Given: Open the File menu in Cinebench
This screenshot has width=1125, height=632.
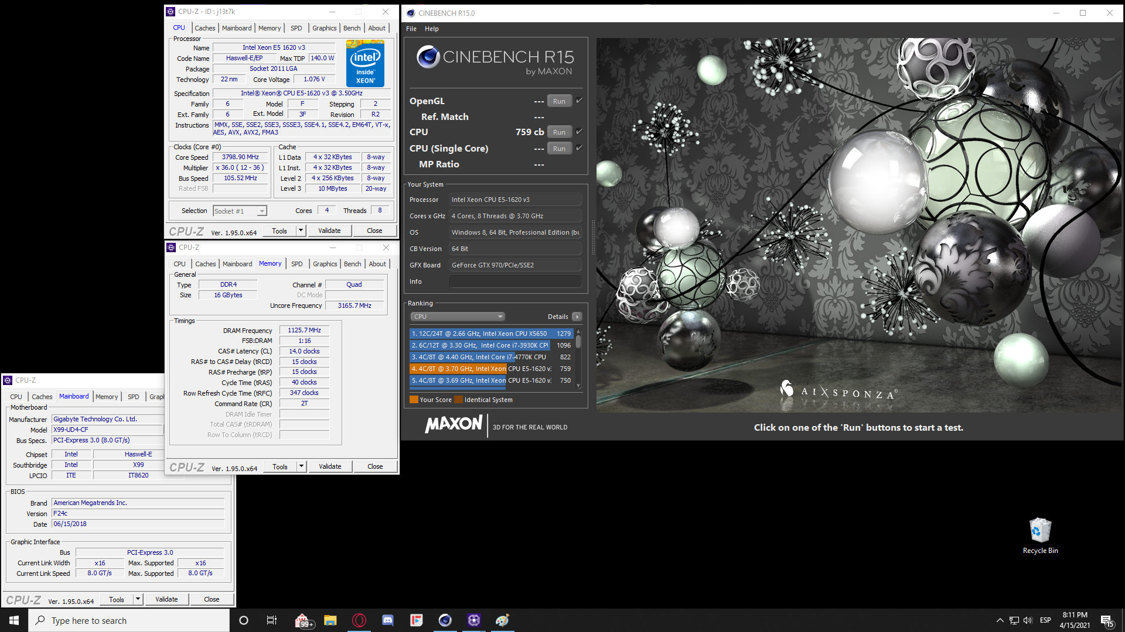Looking at the screenshot, I should (411, 29).
